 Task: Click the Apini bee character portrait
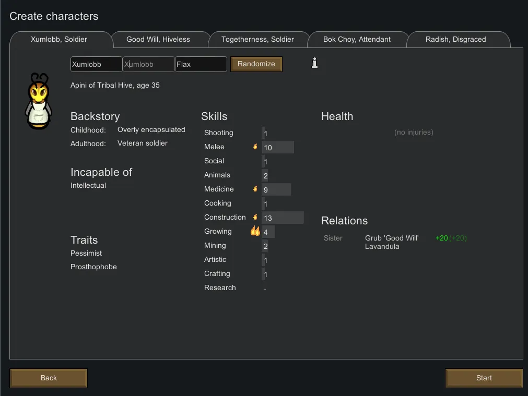coord(39,102)
